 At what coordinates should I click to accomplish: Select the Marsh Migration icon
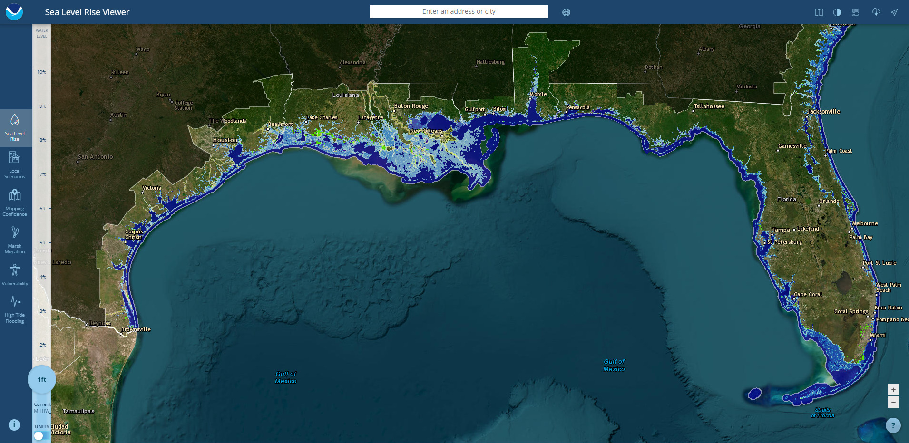point(15,240)
